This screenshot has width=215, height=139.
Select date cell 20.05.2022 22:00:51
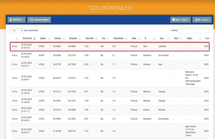tap(26, 78)
